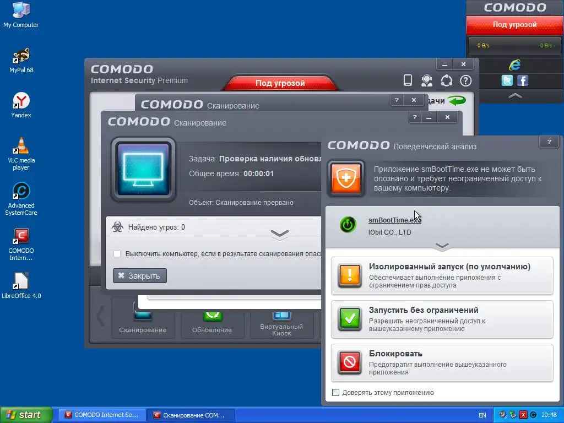The height and width of the screenshot is (423, 564).
Task: Click the clock showing 20:48
Action: coord(549,415)
